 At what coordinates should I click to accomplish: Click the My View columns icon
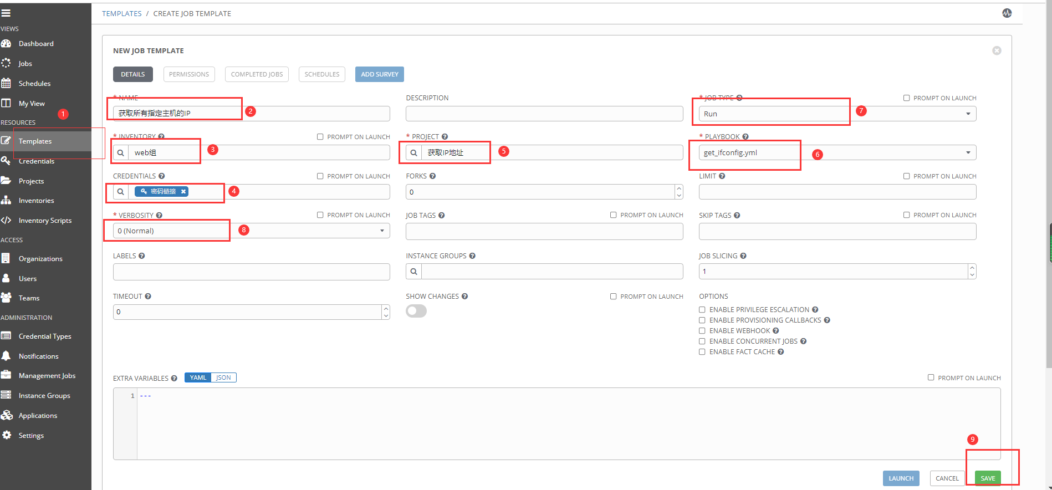pos(6,103)
